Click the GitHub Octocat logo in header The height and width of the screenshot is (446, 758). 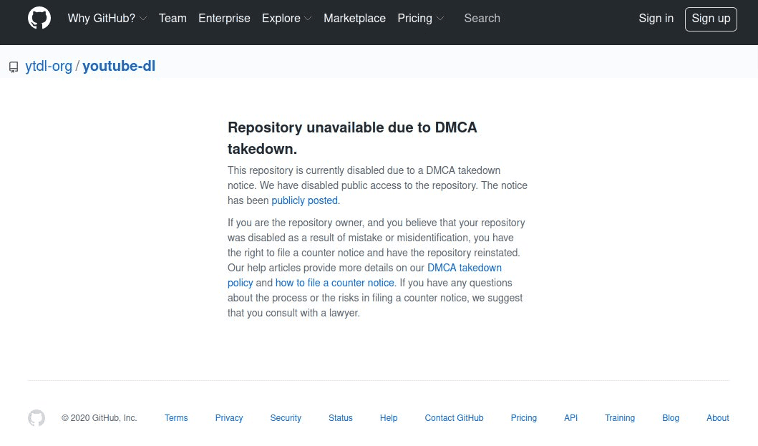(x=39, y=19)
